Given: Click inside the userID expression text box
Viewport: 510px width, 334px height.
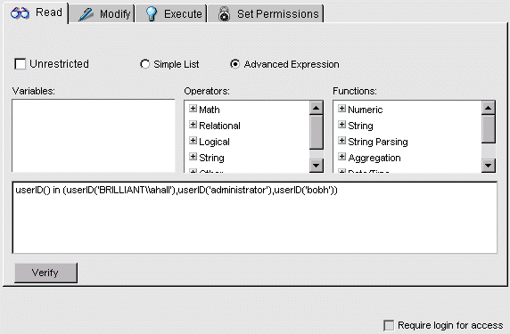Looking at the screenshot, I should tap(255, 217).
